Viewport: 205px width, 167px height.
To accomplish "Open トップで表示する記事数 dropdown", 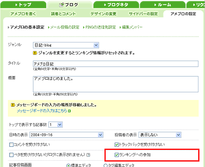I will [56, 125].
